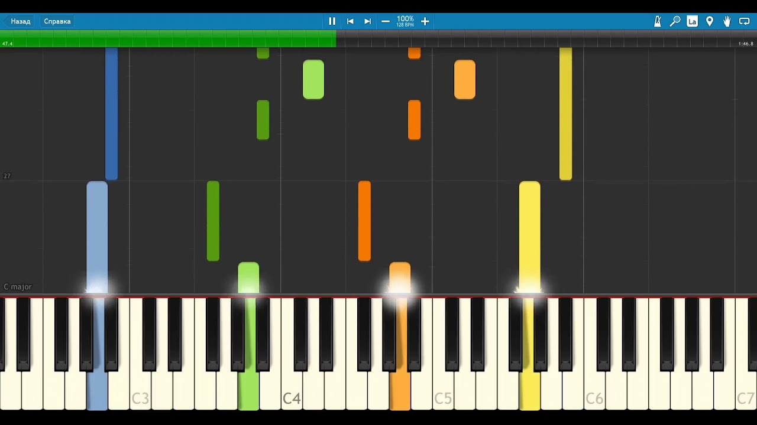Decrease playback speed with minus button

click(386, 21)
